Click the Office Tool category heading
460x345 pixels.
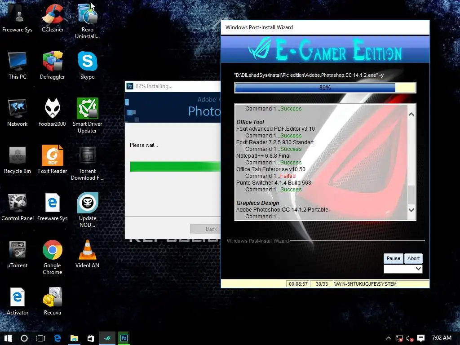pyautogui.click(x=250, y=122)
